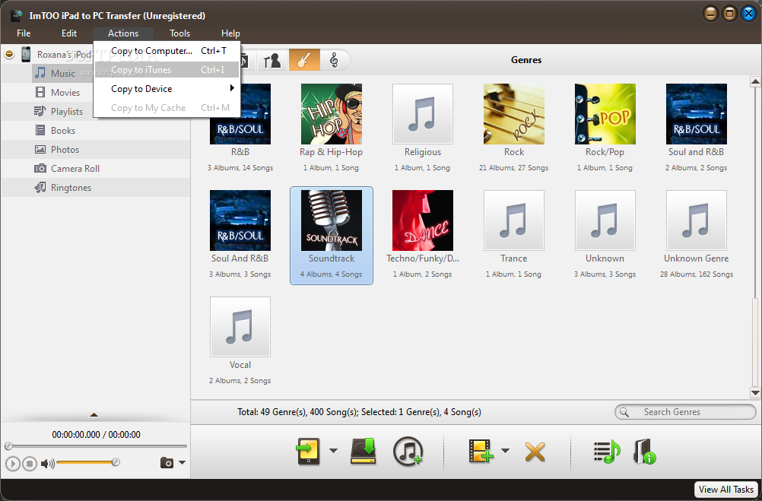Select the Soul and R&B genre thumbnail
Viewport: 762px width, 501px height.
(x=697, y=114)
